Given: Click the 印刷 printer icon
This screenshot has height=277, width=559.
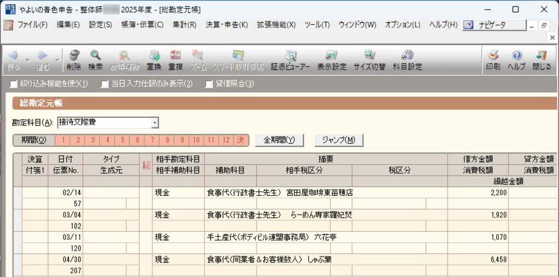Looking at the screenshot, I should 493,55.
